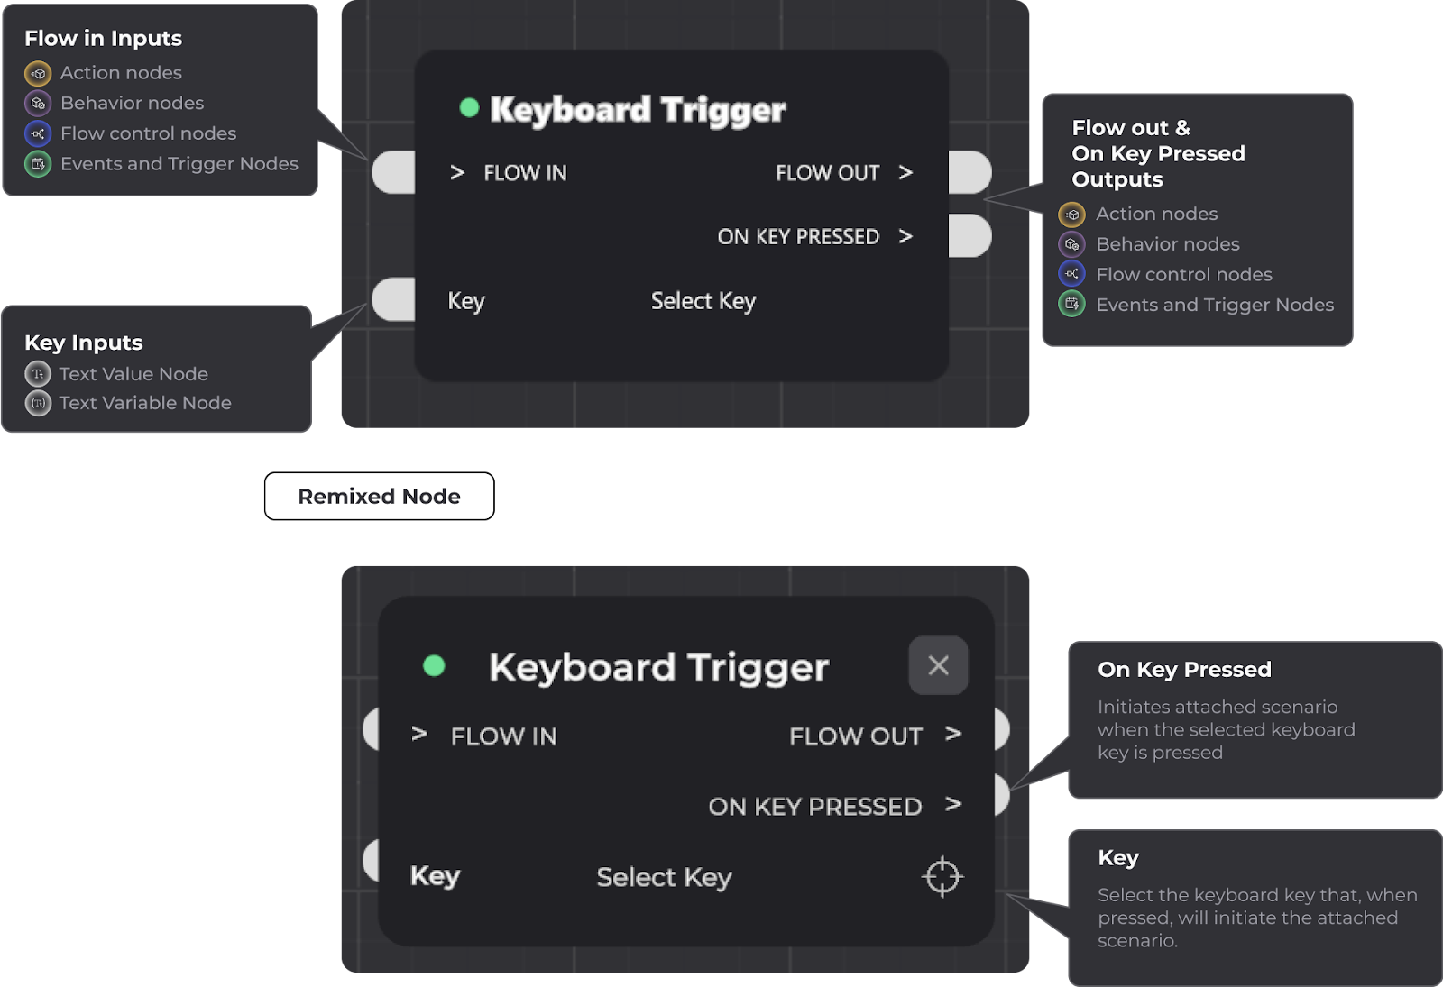Click top node's ON KEY PRESSED arrow
Viewport: 1443px width, 987px height.
click(905, 236)
